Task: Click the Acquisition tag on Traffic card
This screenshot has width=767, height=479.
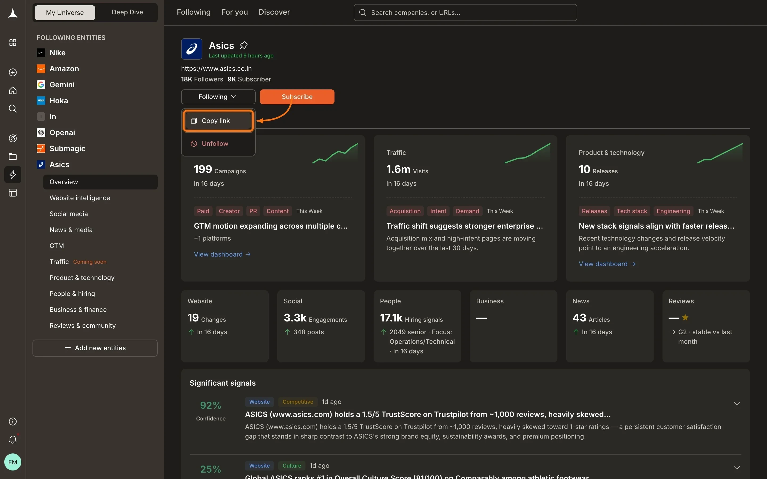Action: pos(405,211)
